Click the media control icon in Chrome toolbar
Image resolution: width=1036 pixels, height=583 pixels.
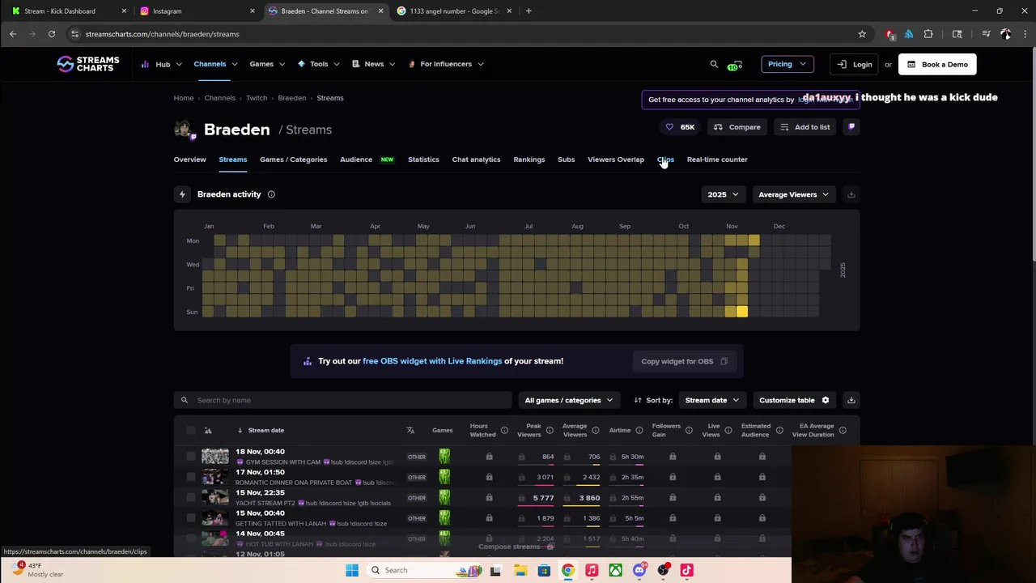point(986,34)
